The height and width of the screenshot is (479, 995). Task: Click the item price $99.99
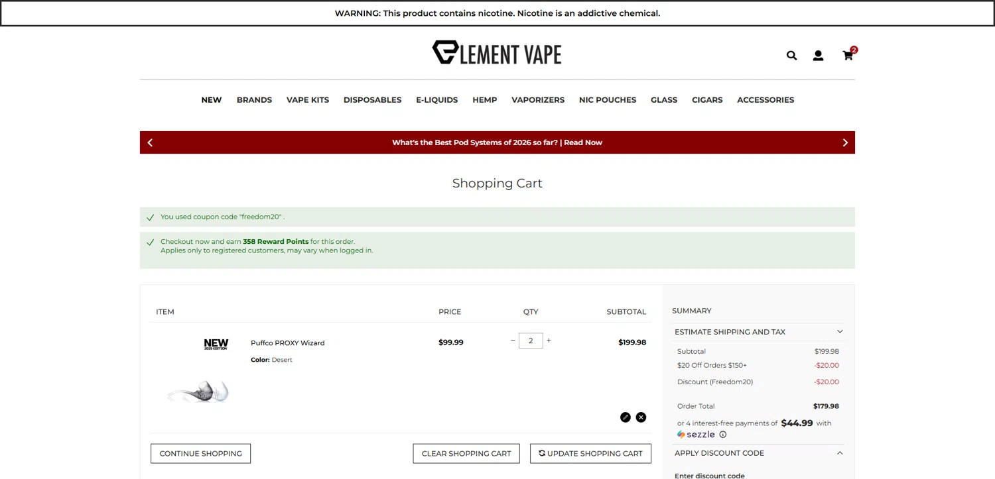pyautogui.click(x=451, y=343)
